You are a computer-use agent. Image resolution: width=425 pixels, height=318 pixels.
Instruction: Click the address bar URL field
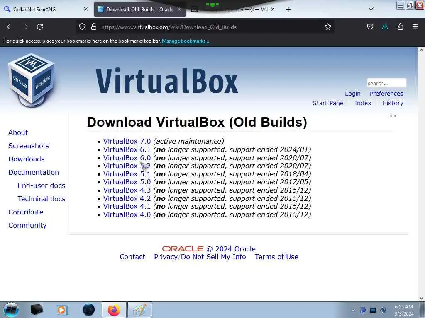206,27
